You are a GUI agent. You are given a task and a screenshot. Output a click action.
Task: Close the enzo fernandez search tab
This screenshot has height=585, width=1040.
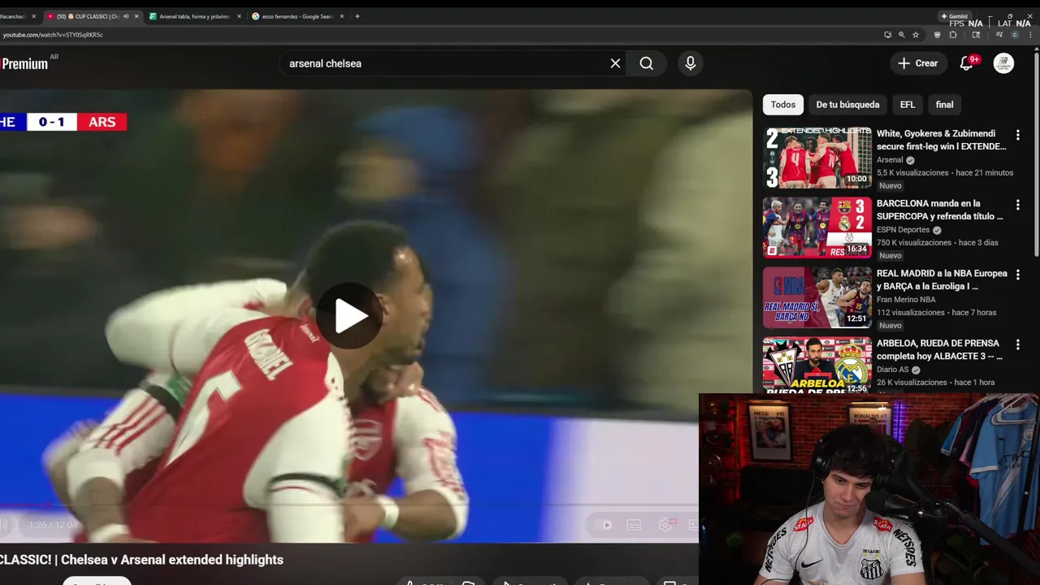(341, 16)
